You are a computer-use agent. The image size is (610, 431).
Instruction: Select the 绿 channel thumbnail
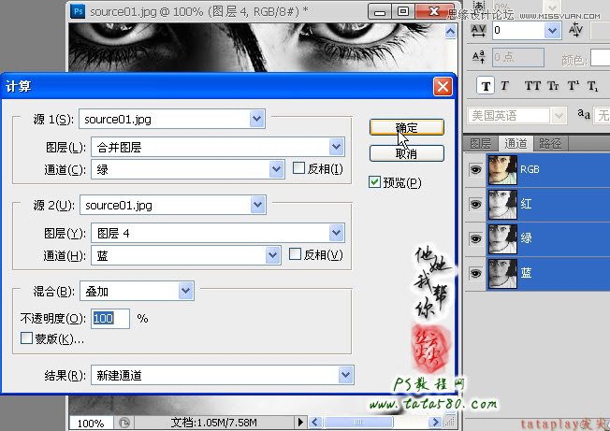[x=502, y=238]
